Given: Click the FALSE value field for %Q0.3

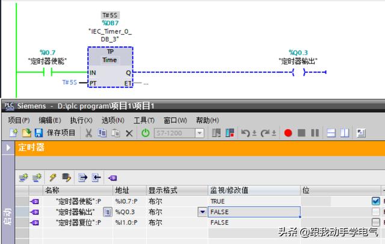Looking at the screenshot, I should pyautogui.click(x=254, y=212).
